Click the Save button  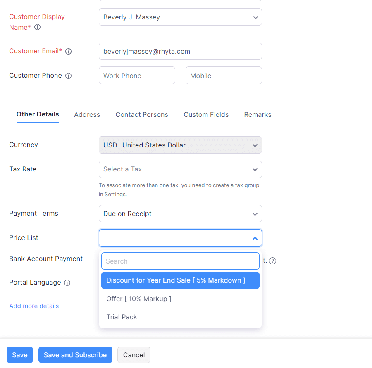19,355
